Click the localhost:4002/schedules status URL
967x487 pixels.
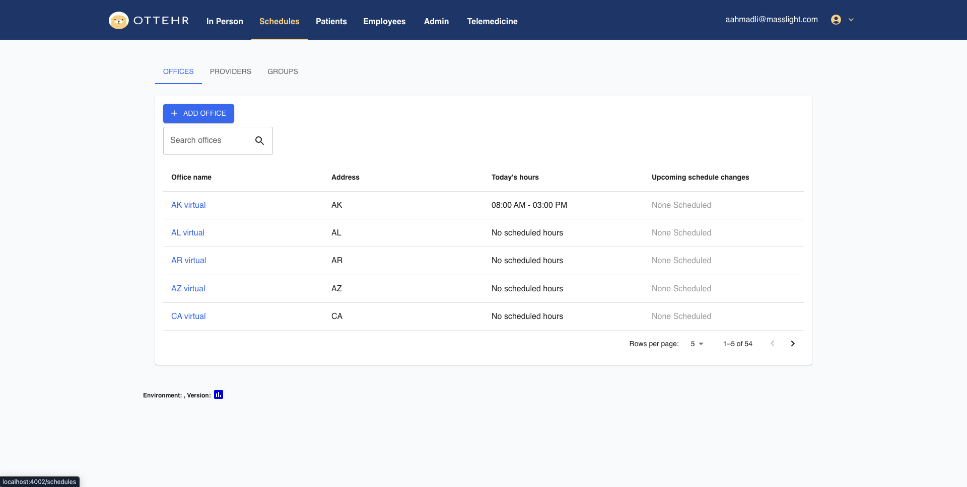tap(39, 482)
